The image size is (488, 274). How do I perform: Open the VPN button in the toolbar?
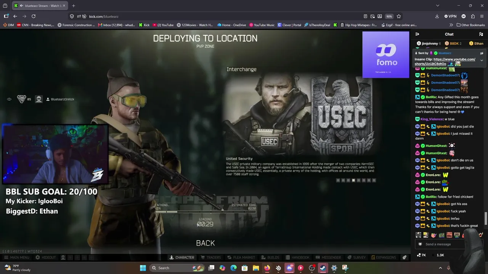(450, 16)
